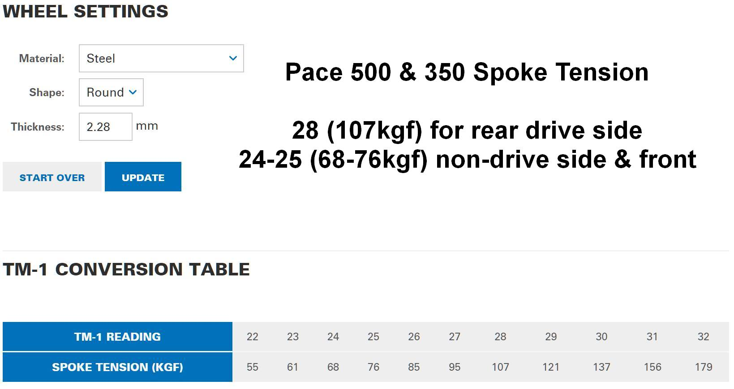Select the TM-1 READING header cell
The width and height of the screenshot is (734, 389).
coord(117,337)
